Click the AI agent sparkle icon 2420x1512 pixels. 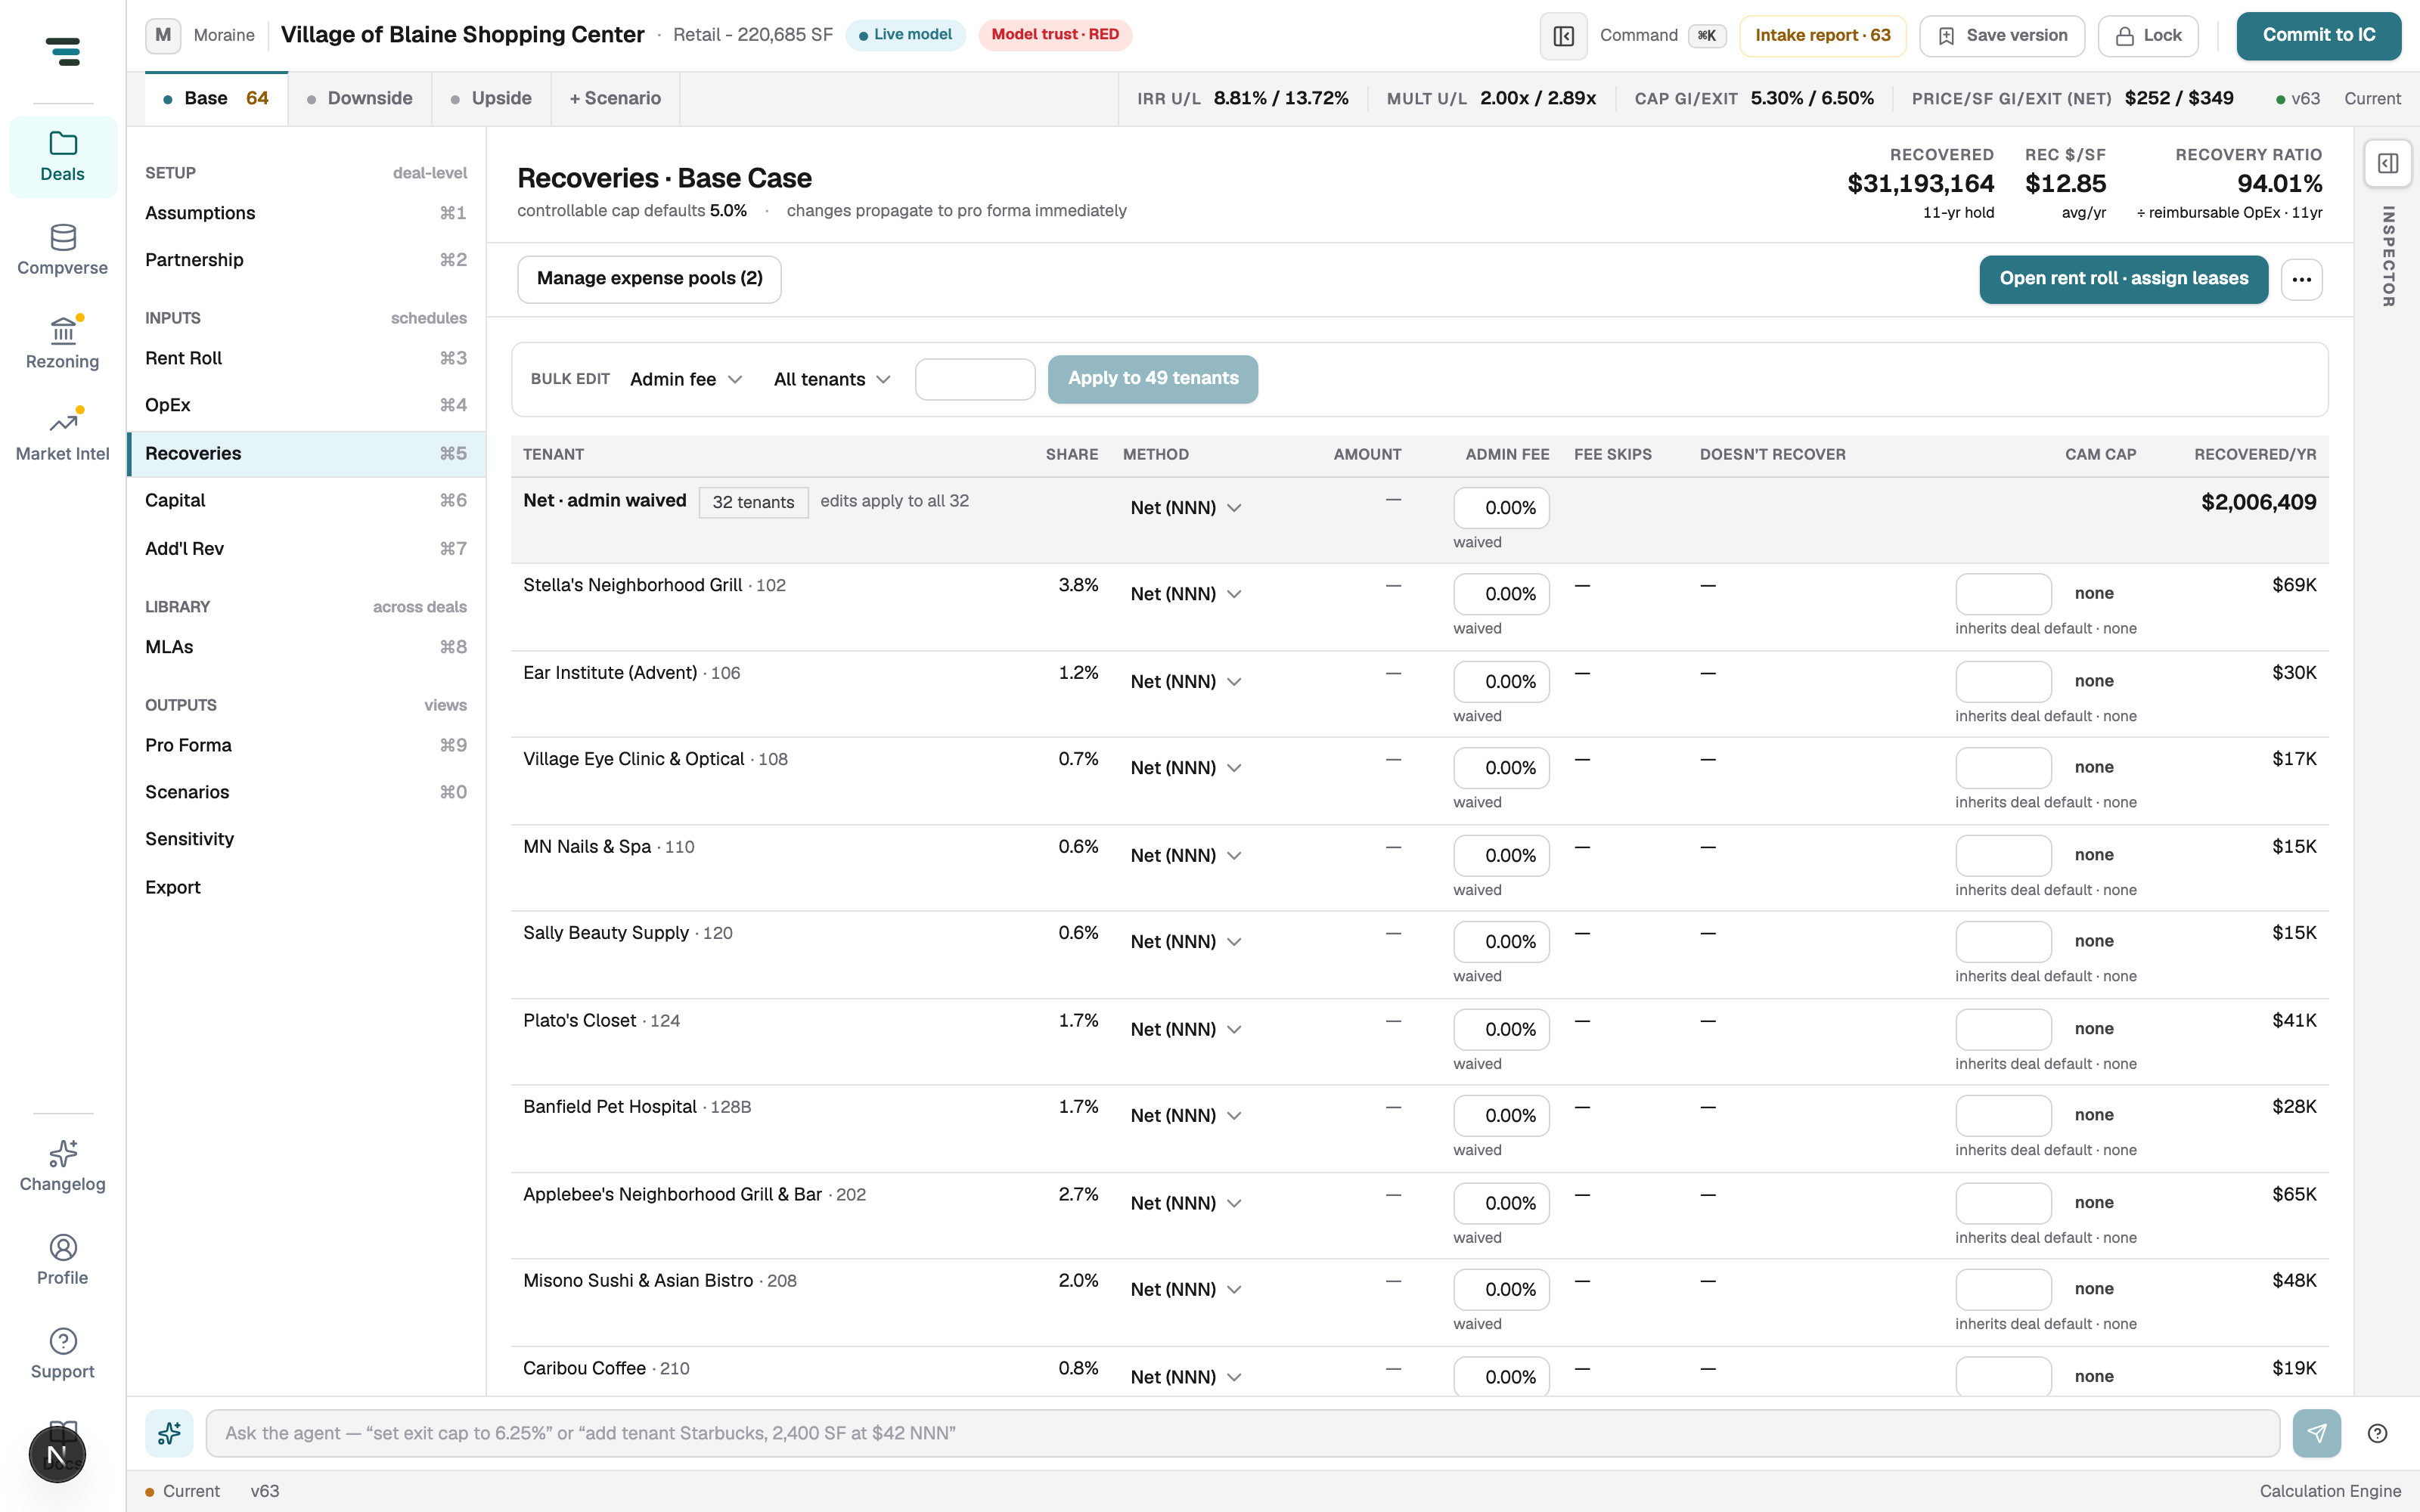(169, 1433)
